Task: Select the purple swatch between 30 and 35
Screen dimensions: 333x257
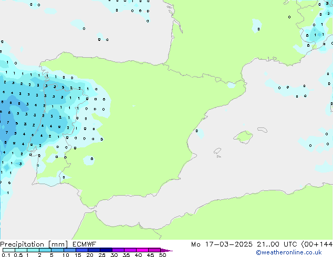Action: coord(118,250)
